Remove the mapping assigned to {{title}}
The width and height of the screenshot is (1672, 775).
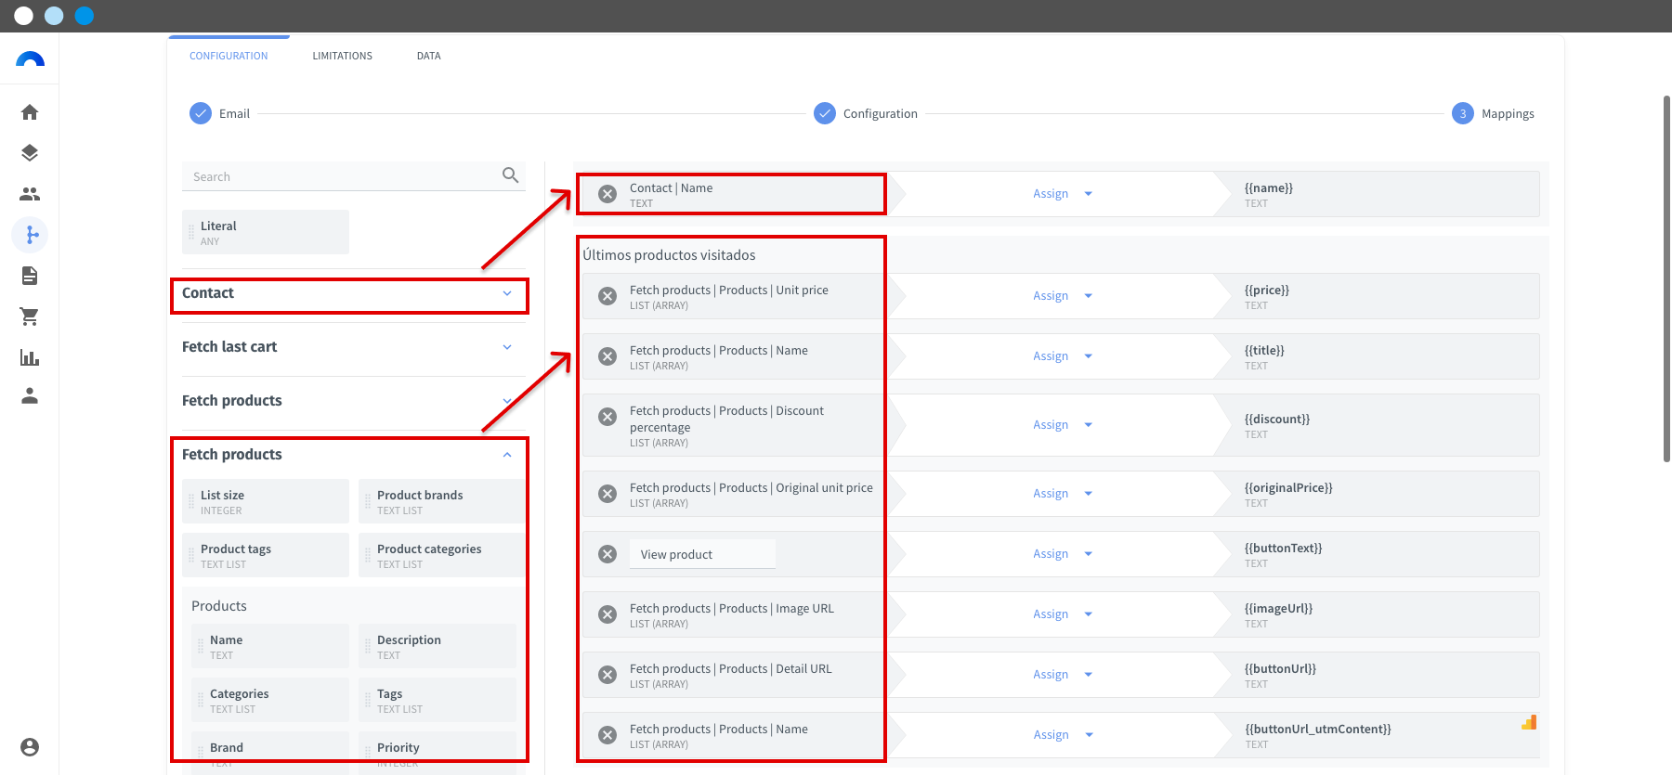[x=607, y=356]
